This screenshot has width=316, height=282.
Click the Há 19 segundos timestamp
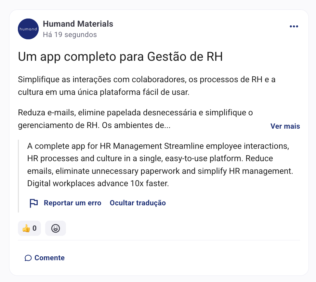(70, 34)
